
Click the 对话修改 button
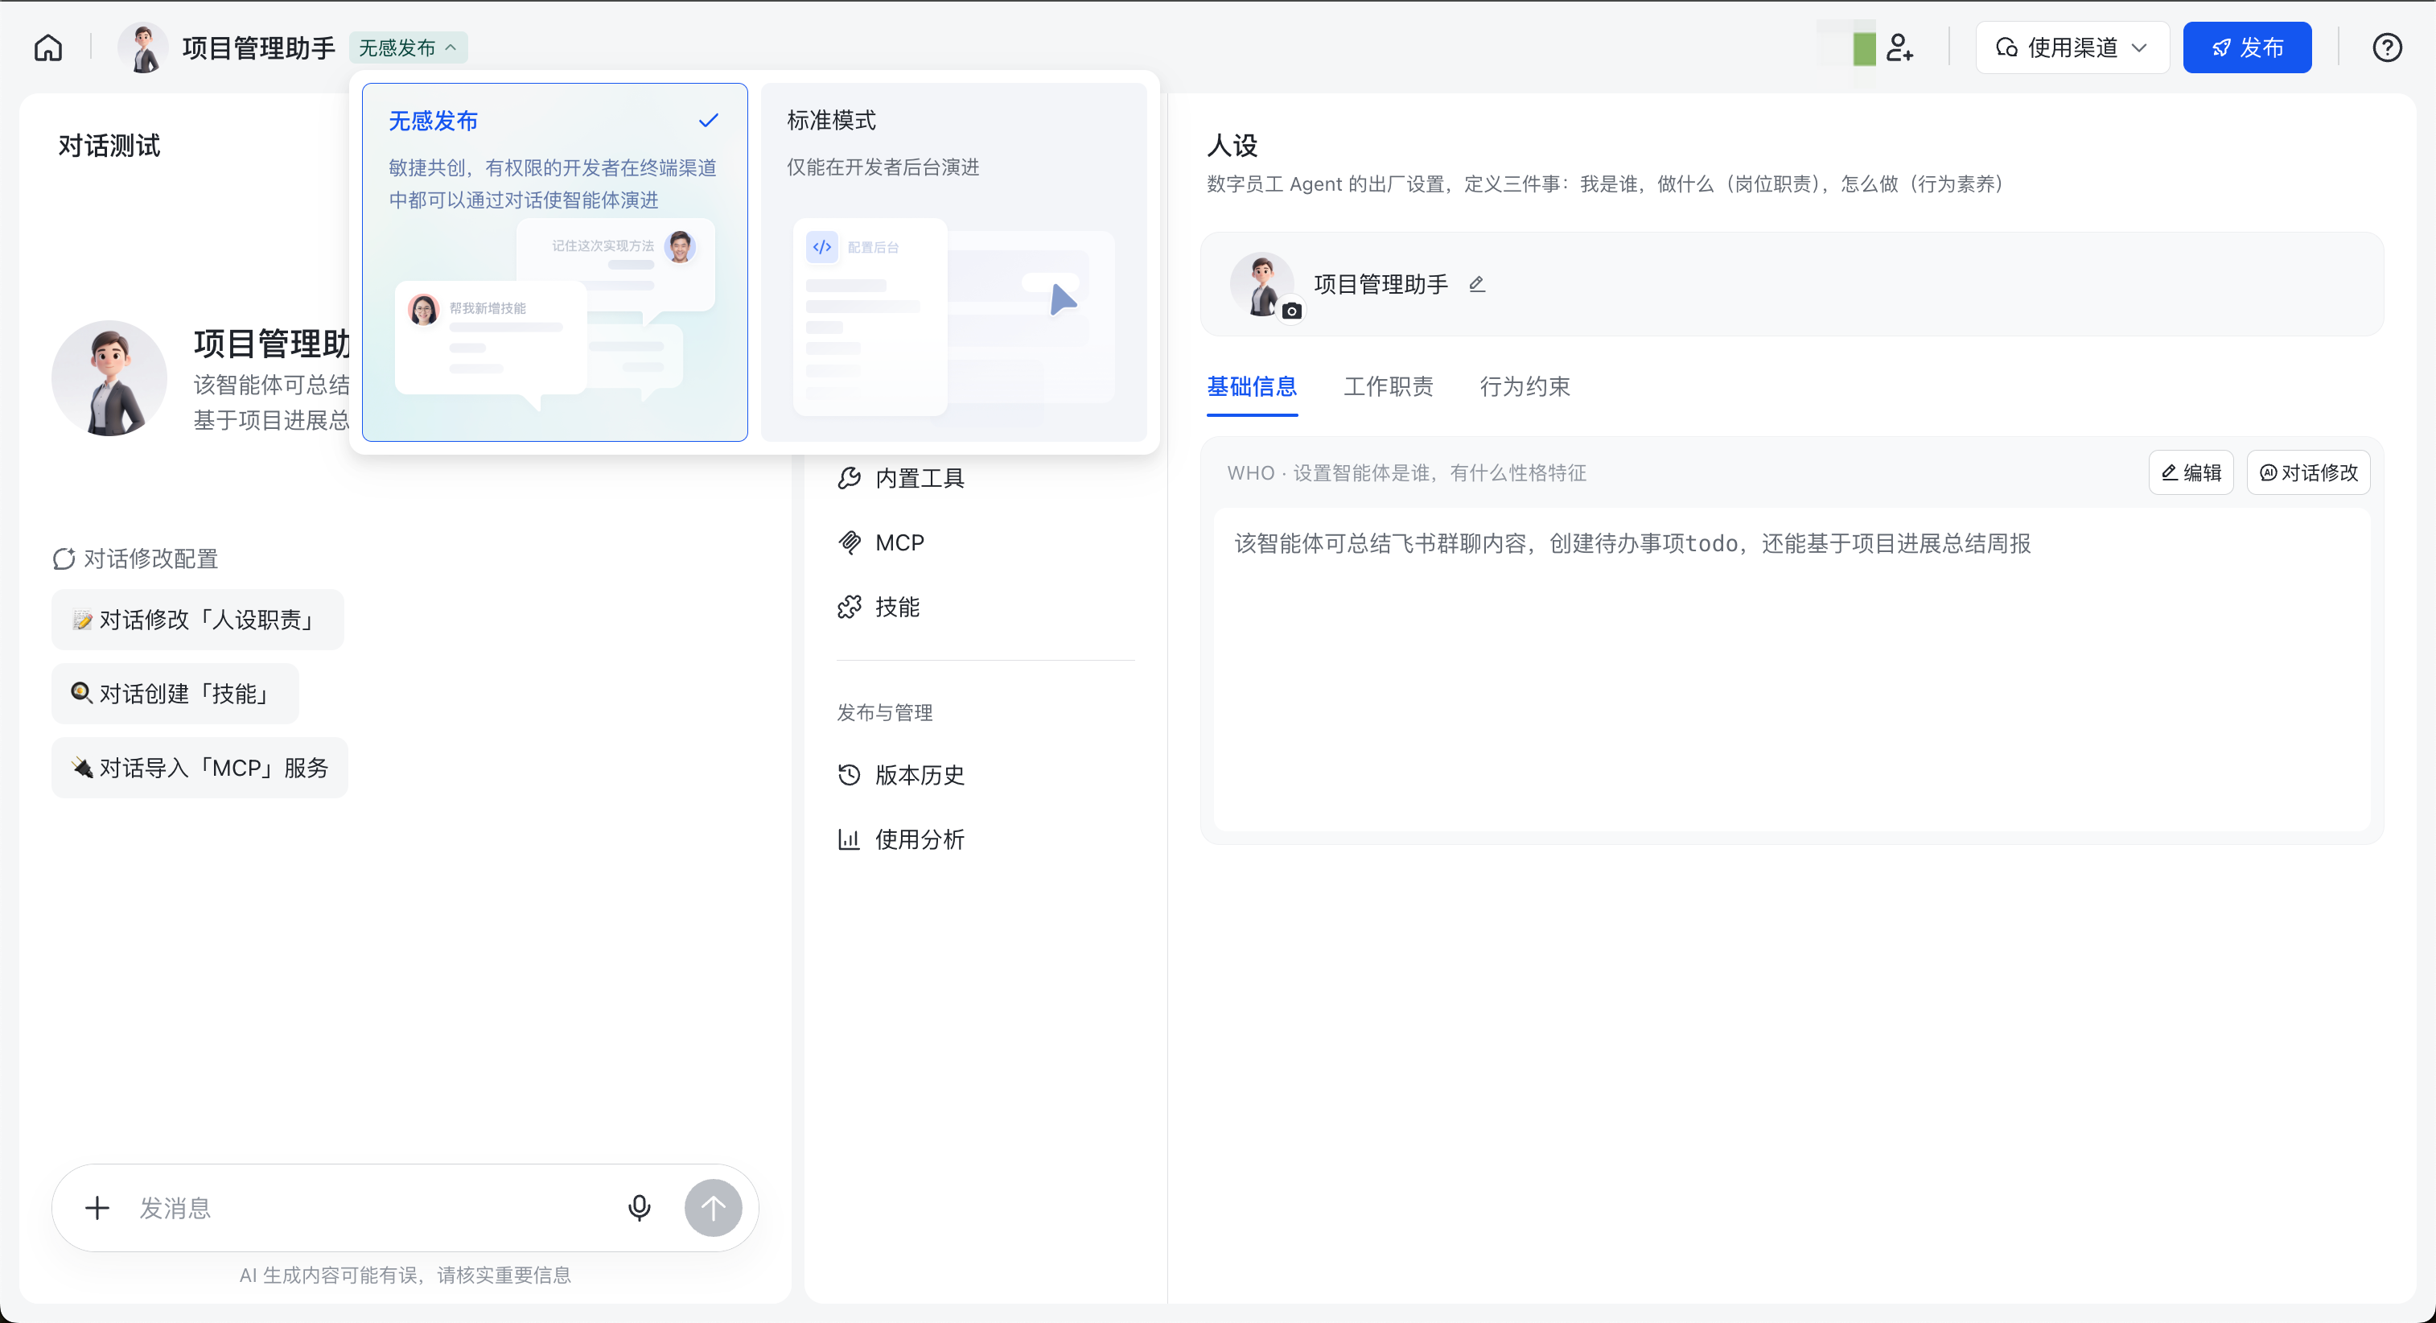(x=2307, y=473)
